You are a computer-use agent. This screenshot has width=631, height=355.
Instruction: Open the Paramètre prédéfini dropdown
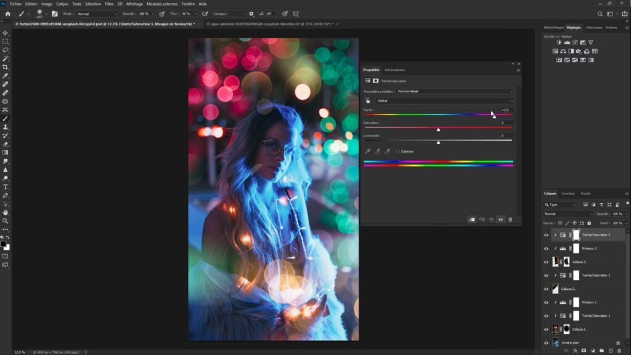[455, 91]
